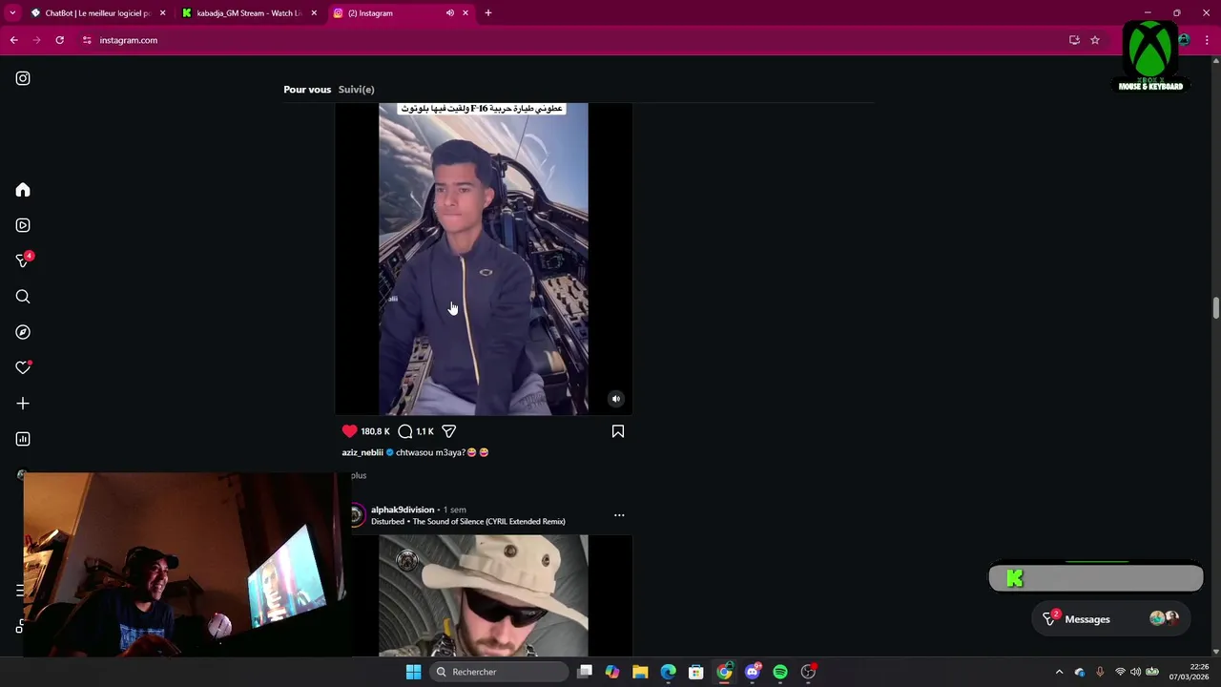Image resolution: width=1221 pixels, height=687 pixels.
Task: Open the dashboard chart icon in sidebar
Action: point(23,439)
